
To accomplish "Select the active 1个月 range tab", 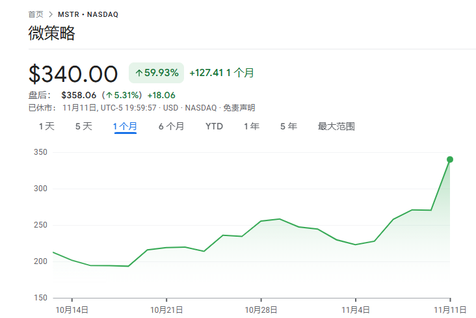I will click(x=125, y=126).
